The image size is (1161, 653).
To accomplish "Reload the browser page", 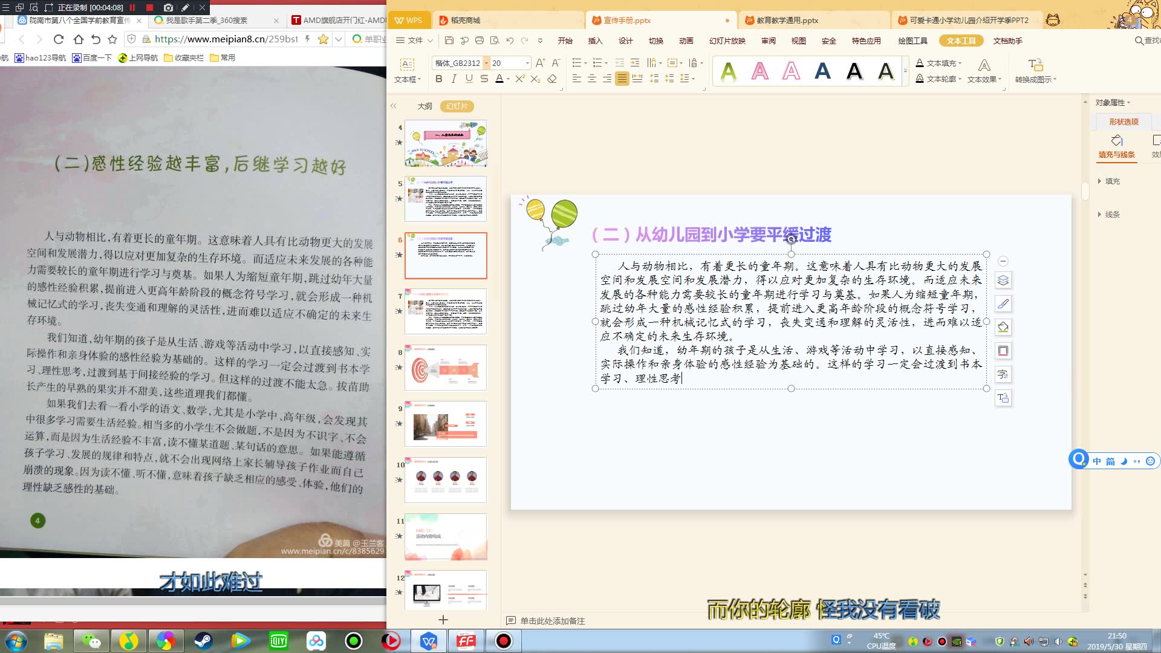I will pos(59,39).
